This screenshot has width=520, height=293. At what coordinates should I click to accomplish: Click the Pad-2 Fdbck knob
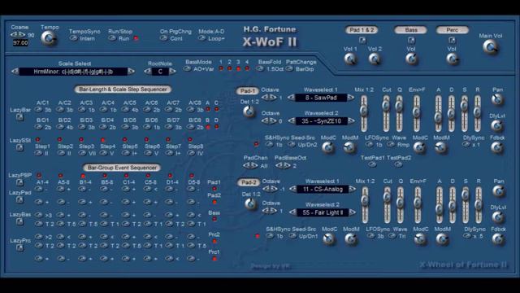coord(498,238)
